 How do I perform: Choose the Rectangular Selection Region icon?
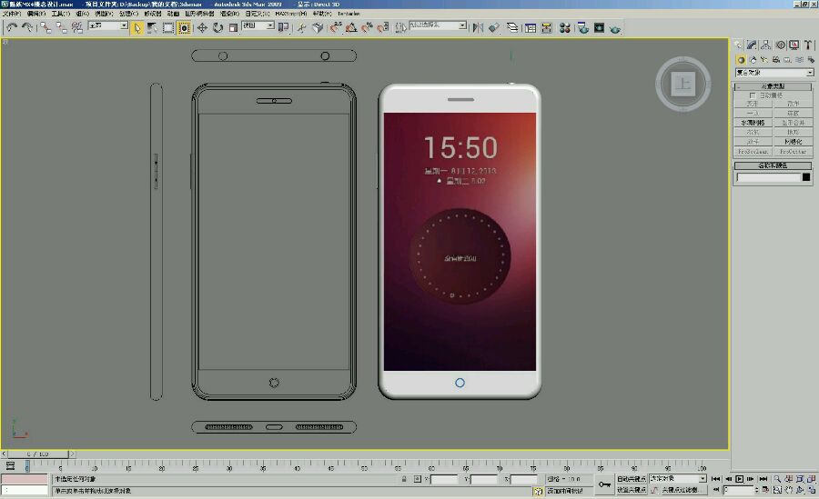[x=168, y=27]
